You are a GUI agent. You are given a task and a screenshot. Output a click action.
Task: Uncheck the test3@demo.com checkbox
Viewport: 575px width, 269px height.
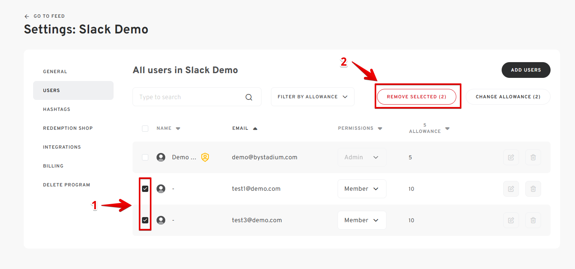coord(145,220)
